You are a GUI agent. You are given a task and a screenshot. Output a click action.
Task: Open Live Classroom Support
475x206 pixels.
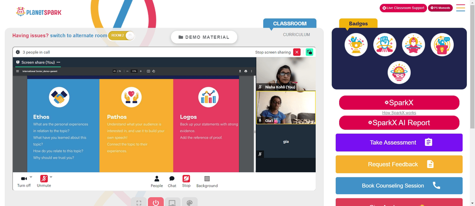pyautogui.click(x=403, y=8)
